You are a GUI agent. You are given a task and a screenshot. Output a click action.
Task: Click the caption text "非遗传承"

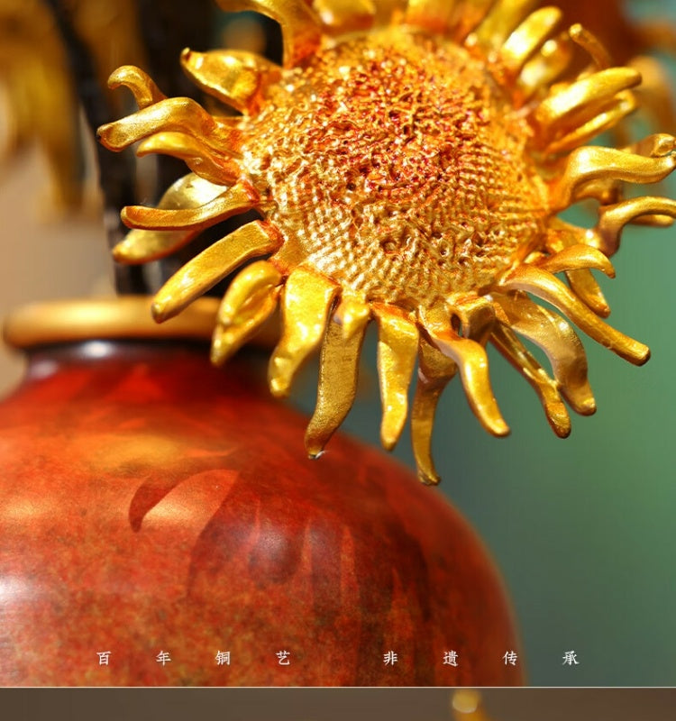(x=481, y=658)
